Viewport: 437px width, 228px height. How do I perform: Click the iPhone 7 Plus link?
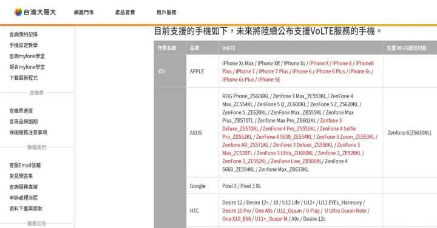(273, 72)
